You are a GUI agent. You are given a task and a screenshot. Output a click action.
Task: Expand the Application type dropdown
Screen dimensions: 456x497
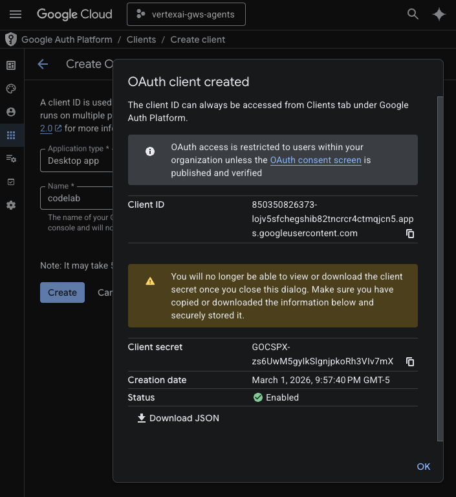pos(78,160)
